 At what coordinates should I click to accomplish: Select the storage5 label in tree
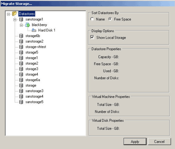tap(32, 52)
